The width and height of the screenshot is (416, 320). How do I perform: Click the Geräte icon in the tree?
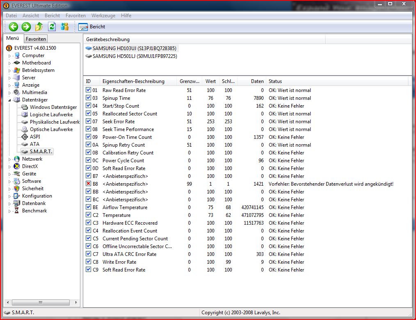tap(17, 174)
